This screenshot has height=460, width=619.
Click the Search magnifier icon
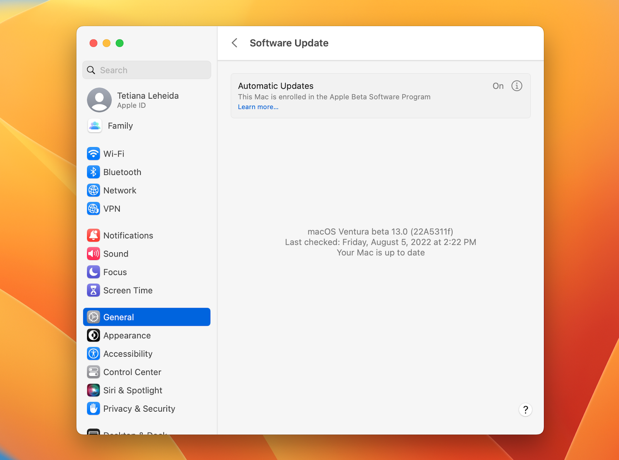(x=91, y=70)
